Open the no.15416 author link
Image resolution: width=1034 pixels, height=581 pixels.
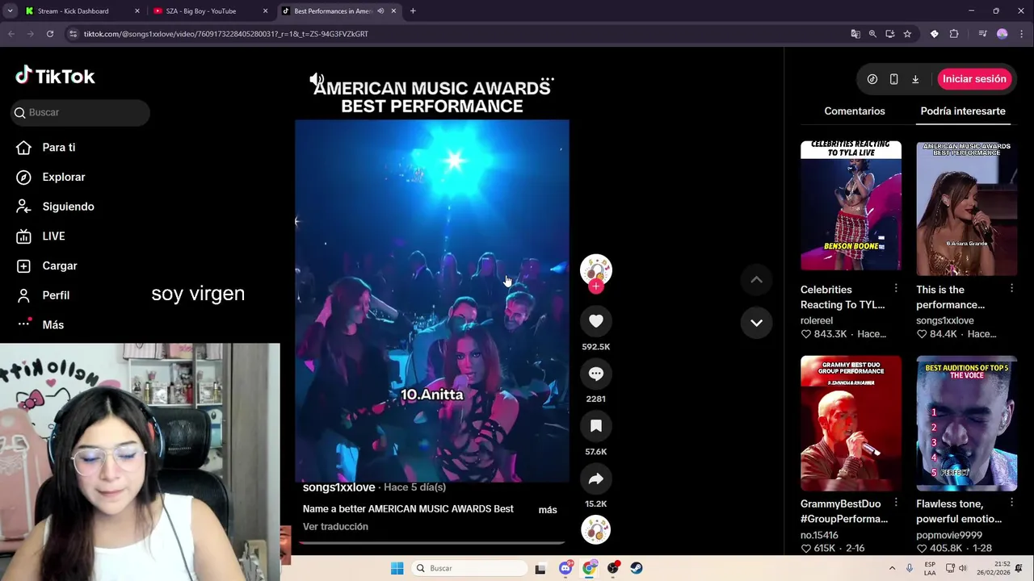tap(819, 535)
